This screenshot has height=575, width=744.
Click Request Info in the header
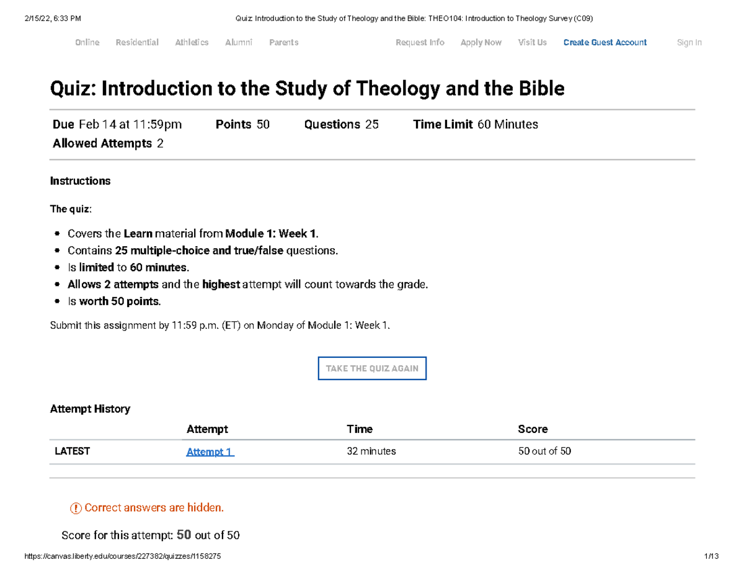coord(420,42)
